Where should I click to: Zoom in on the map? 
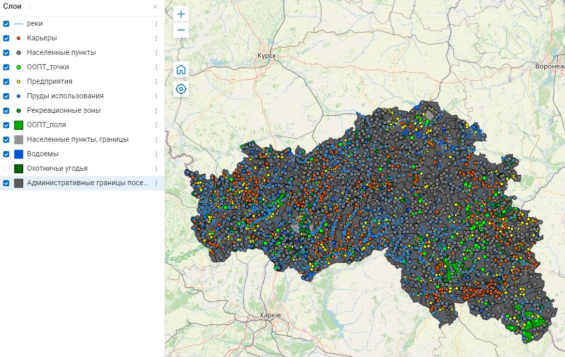coord(181,14)
